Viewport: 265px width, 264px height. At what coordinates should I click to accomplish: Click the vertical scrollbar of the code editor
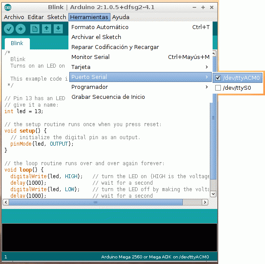213,130
